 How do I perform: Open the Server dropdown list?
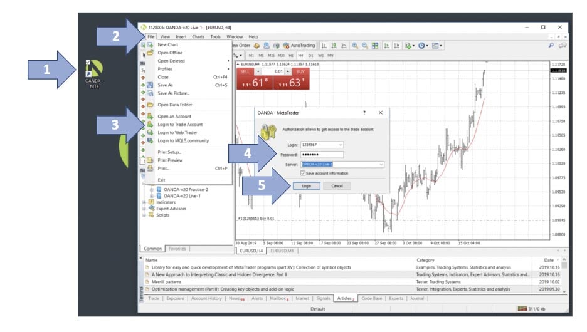(x=380, y=165)
